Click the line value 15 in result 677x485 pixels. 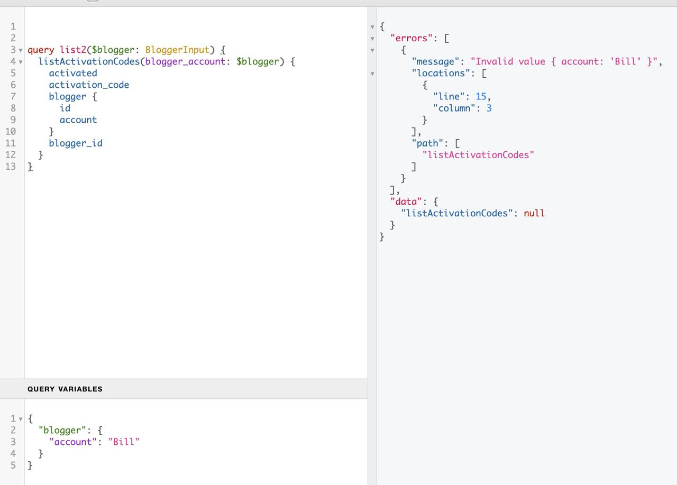tap(481, 96)
